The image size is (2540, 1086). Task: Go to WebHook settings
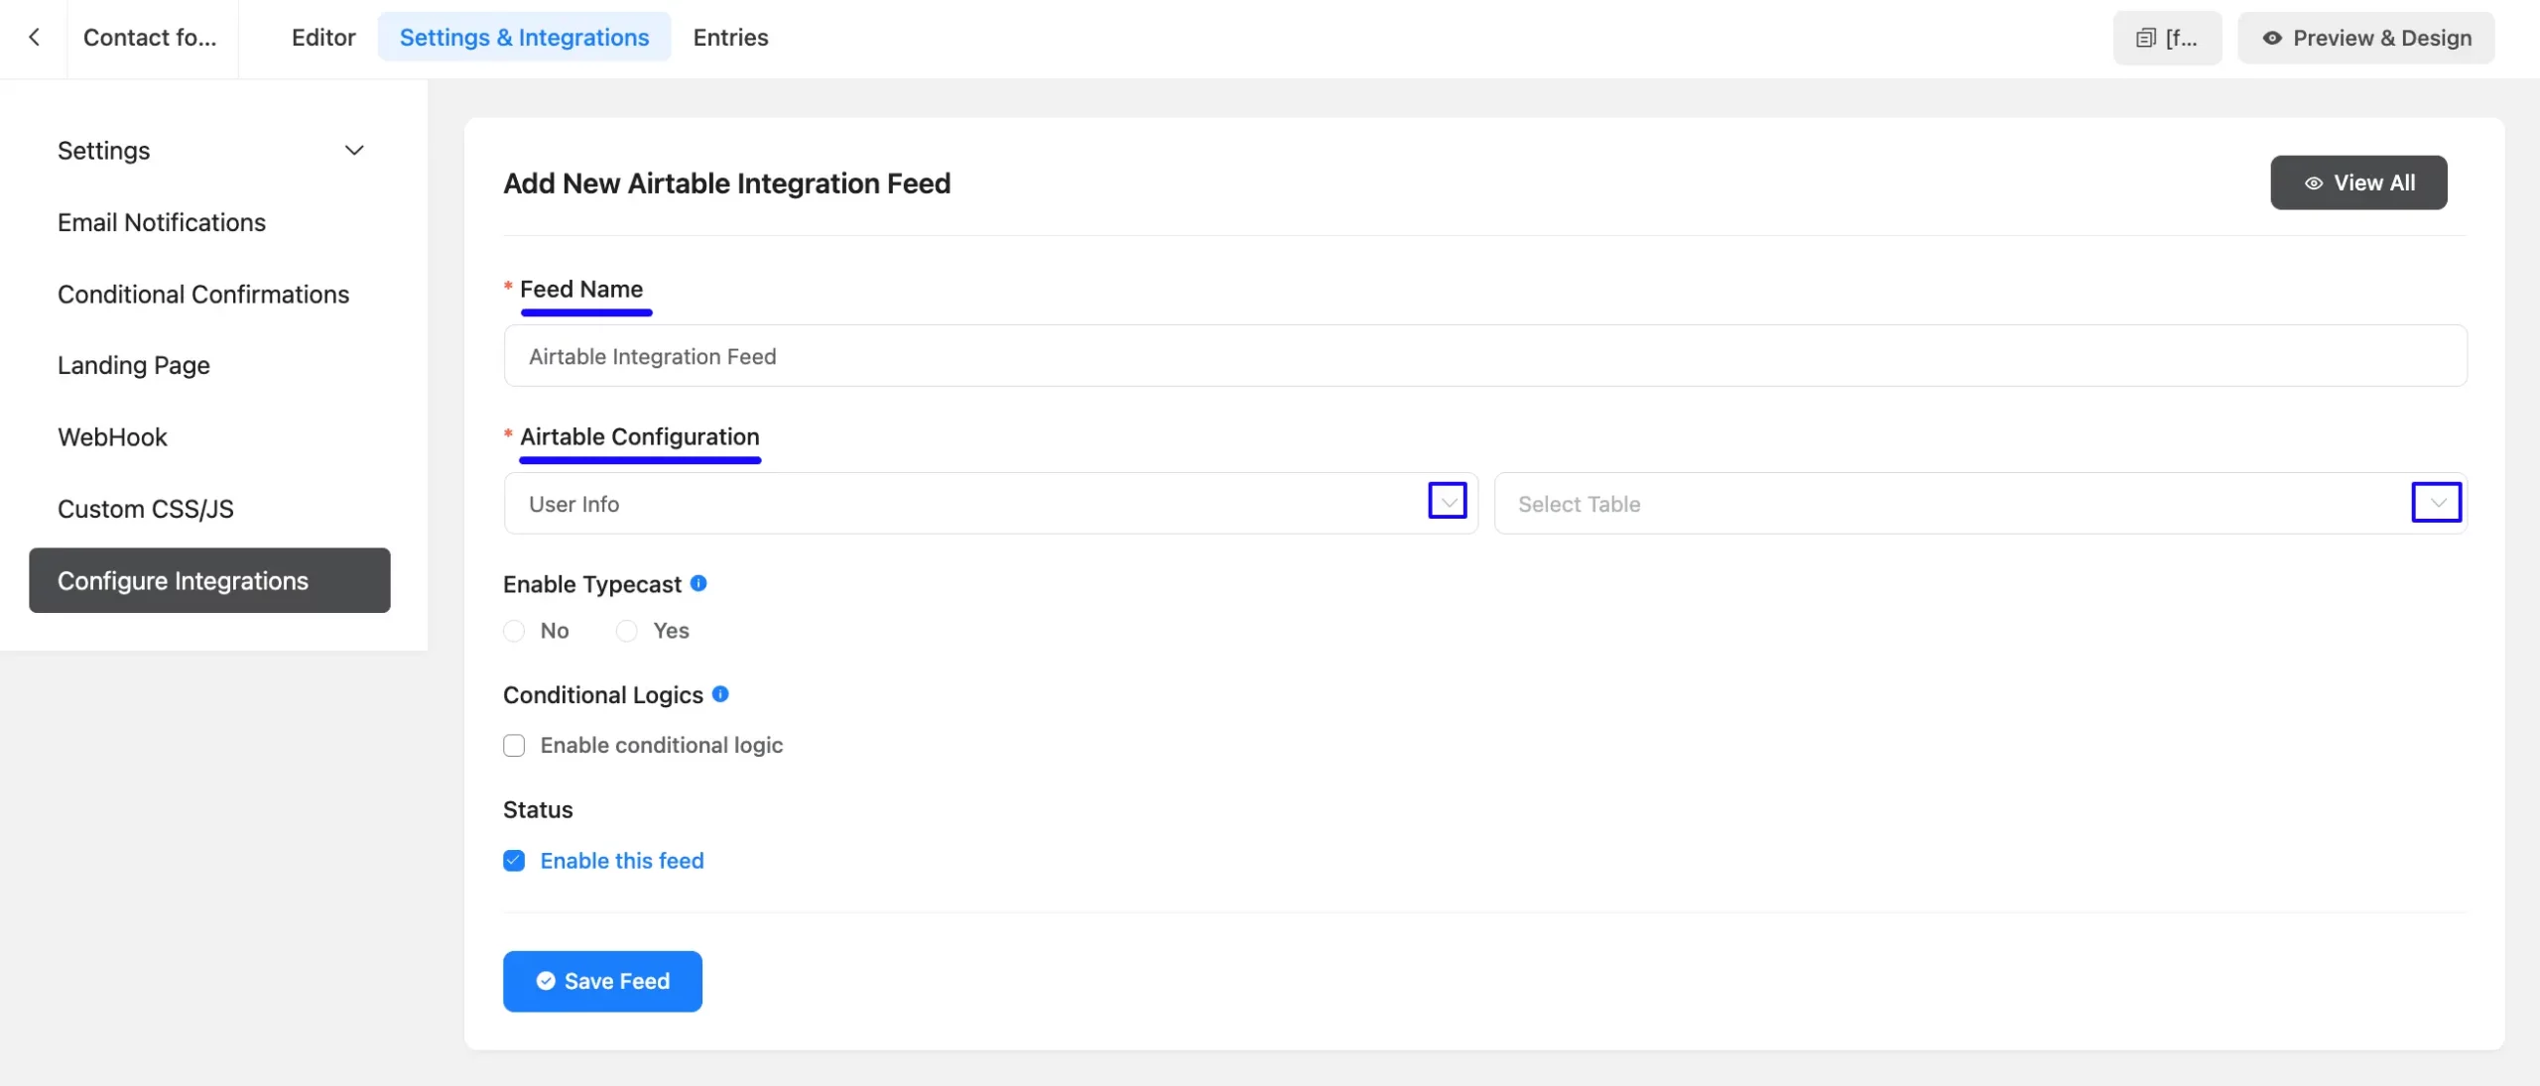[x=112, y=437]
